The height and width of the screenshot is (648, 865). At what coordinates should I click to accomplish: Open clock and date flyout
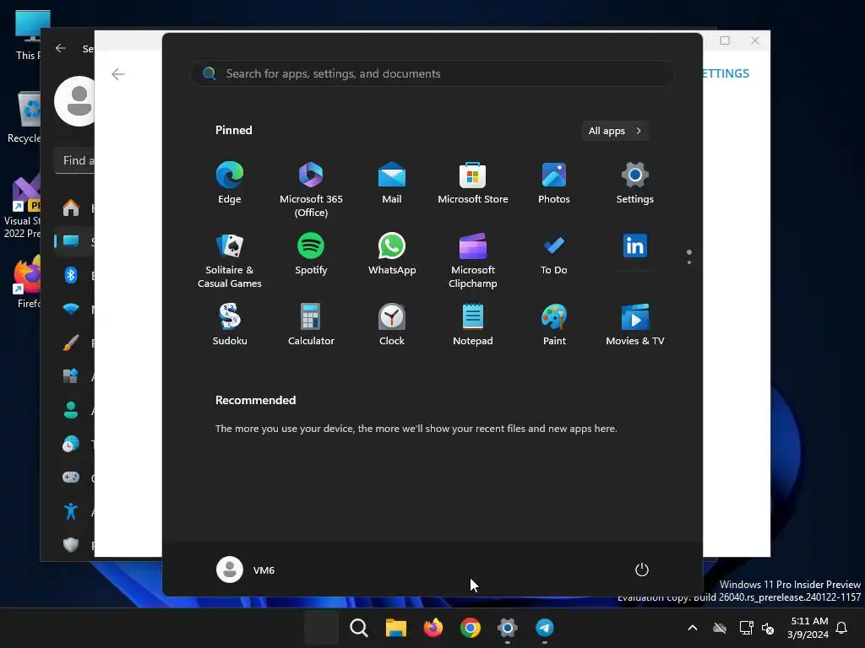click(x=808, y=628)
